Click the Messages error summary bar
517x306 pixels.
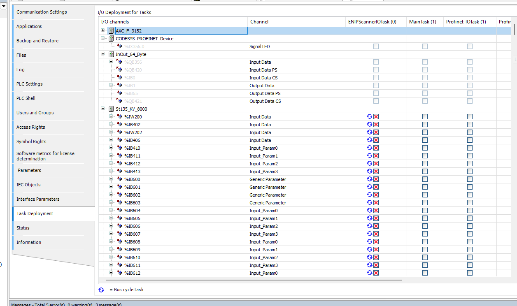(x=263, y=304)
